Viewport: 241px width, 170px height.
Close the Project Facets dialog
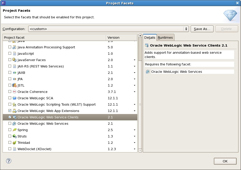[x=237, y=3]
